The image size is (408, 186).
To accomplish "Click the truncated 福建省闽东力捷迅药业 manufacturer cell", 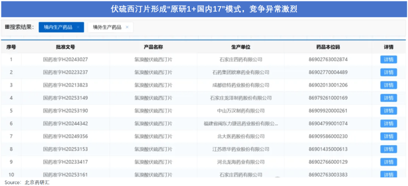I will coord(241,123).
